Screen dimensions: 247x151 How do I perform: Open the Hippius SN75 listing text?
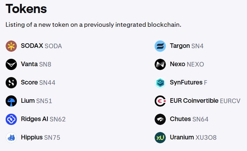[40, 137]
